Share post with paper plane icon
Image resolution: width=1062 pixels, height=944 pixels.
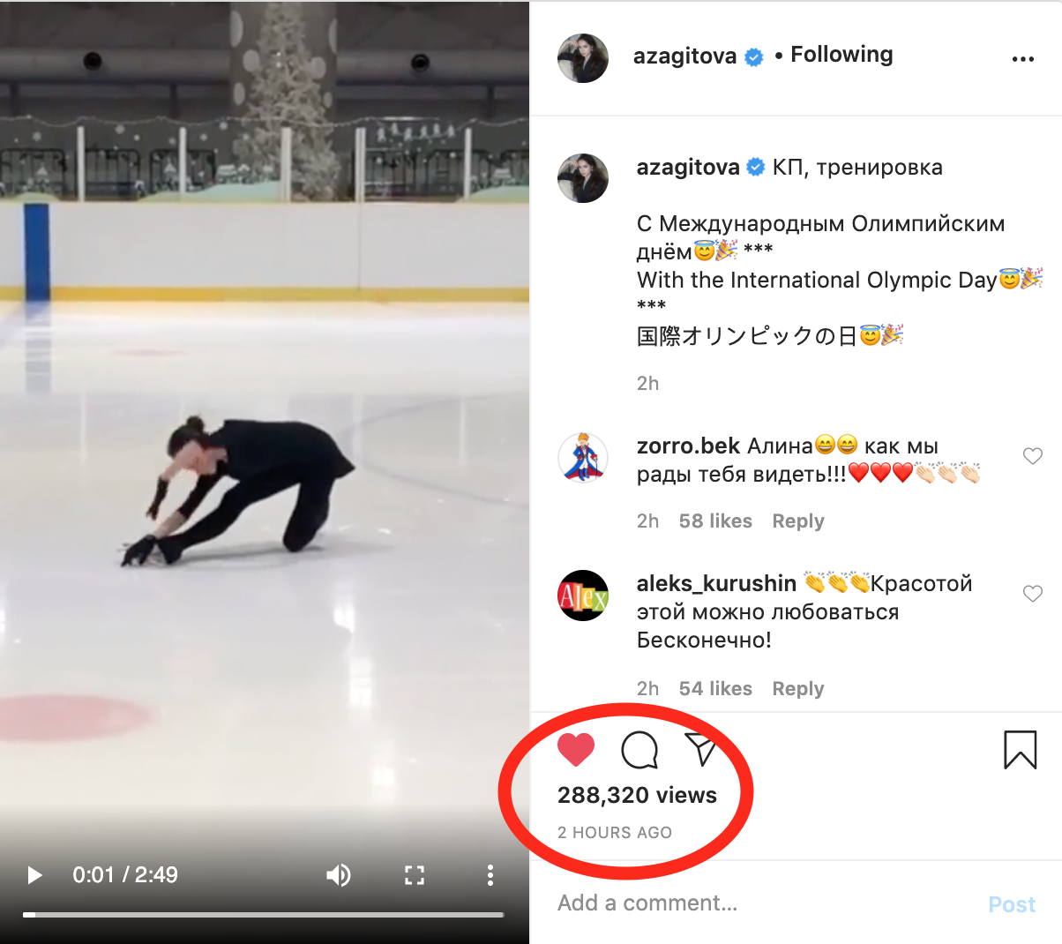coord(702,749)
